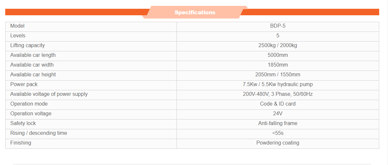Select the Powdering coating value
388x165 pixels.
click(x=278, y=143)
